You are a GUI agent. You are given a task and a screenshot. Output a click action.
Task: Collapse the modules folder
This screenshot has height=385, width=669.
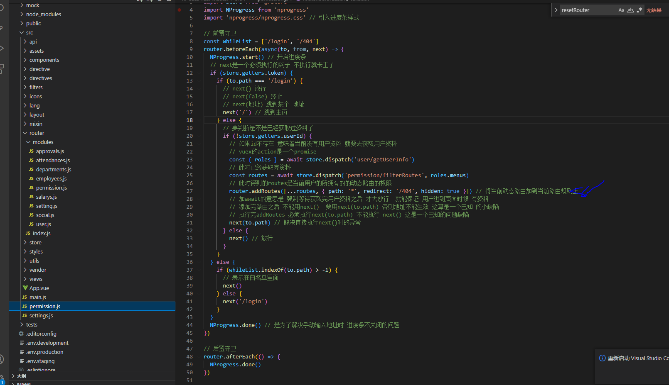tap(28, 142)
